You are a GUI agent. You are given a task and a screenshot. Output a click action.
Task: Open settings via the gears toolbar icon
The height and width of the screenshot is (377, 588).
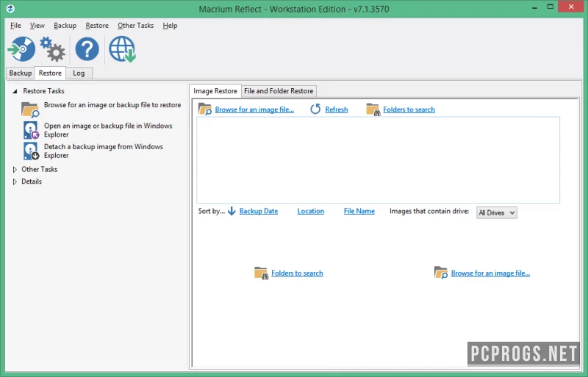(52, 49)
